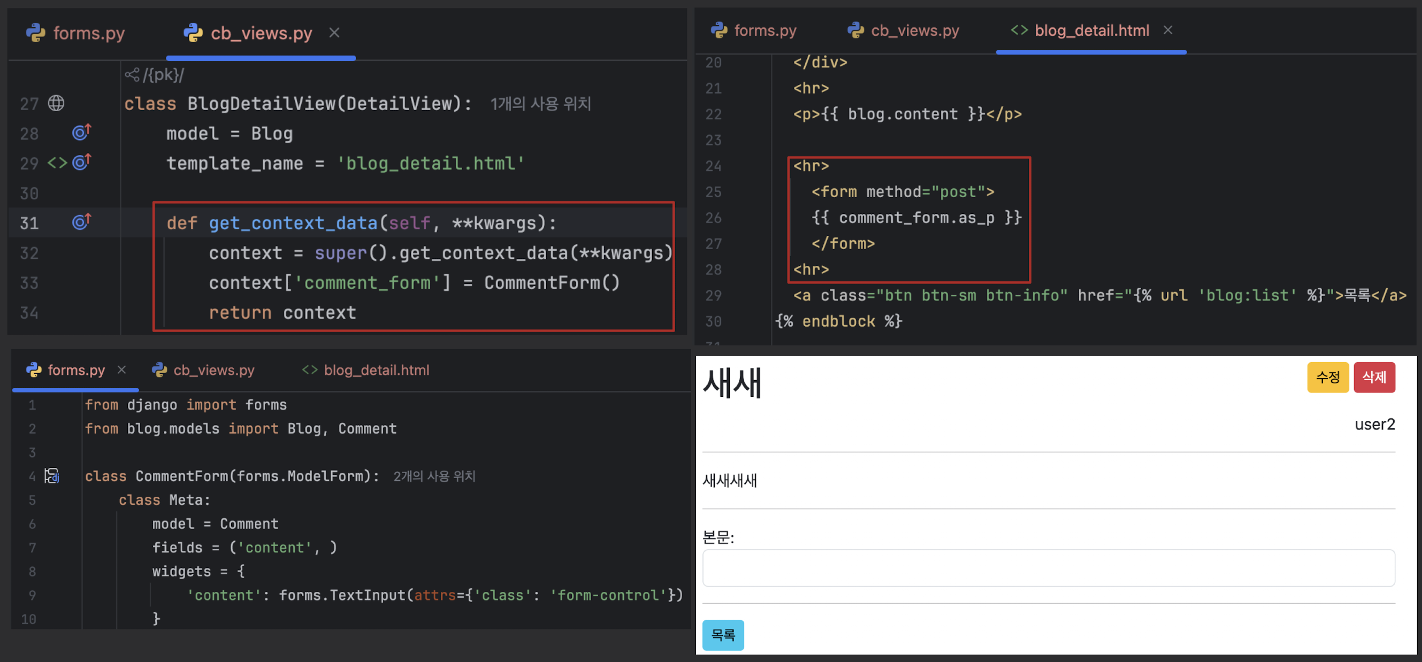The height and width of the screenshot is (662, 1422).
Task: Focus the 본문 comment input field
Action: [1048, 568]
